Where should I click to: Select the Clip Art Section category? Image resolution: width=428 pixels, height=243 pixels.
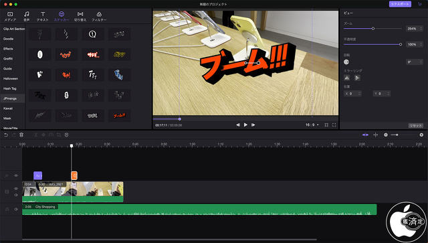pyautogui.click(x=14, y=29)
